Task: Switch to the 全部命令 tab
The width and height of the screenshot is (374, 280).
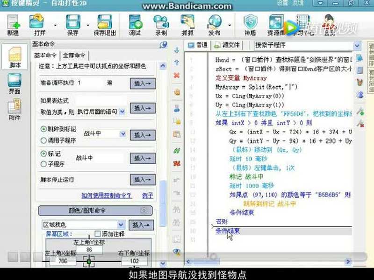Action: pyautogui.click(x=73, y=54)
